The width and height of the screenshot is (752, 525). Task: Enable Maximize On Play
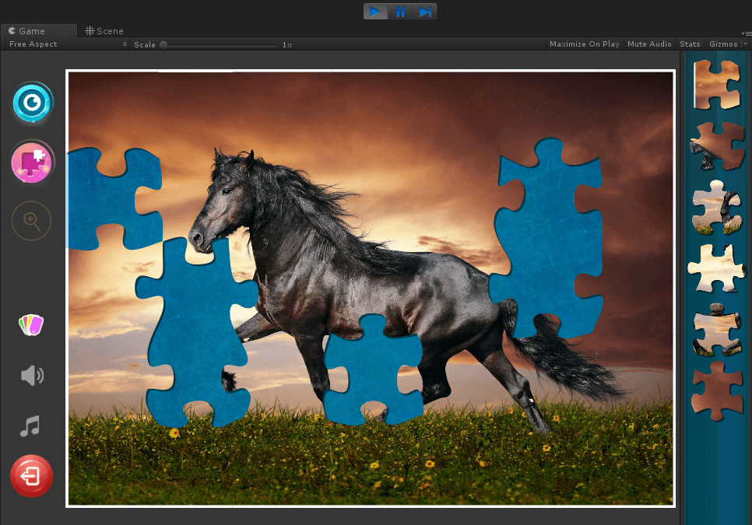pos(584,44)
